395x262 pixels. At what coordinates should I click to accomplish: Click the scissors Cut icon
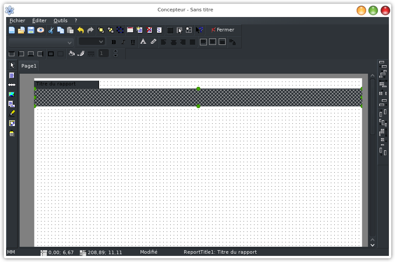(x=51, y=30)
